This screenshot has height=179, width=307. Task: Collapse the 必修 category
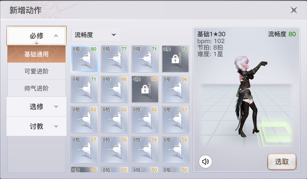coord(36,36)
